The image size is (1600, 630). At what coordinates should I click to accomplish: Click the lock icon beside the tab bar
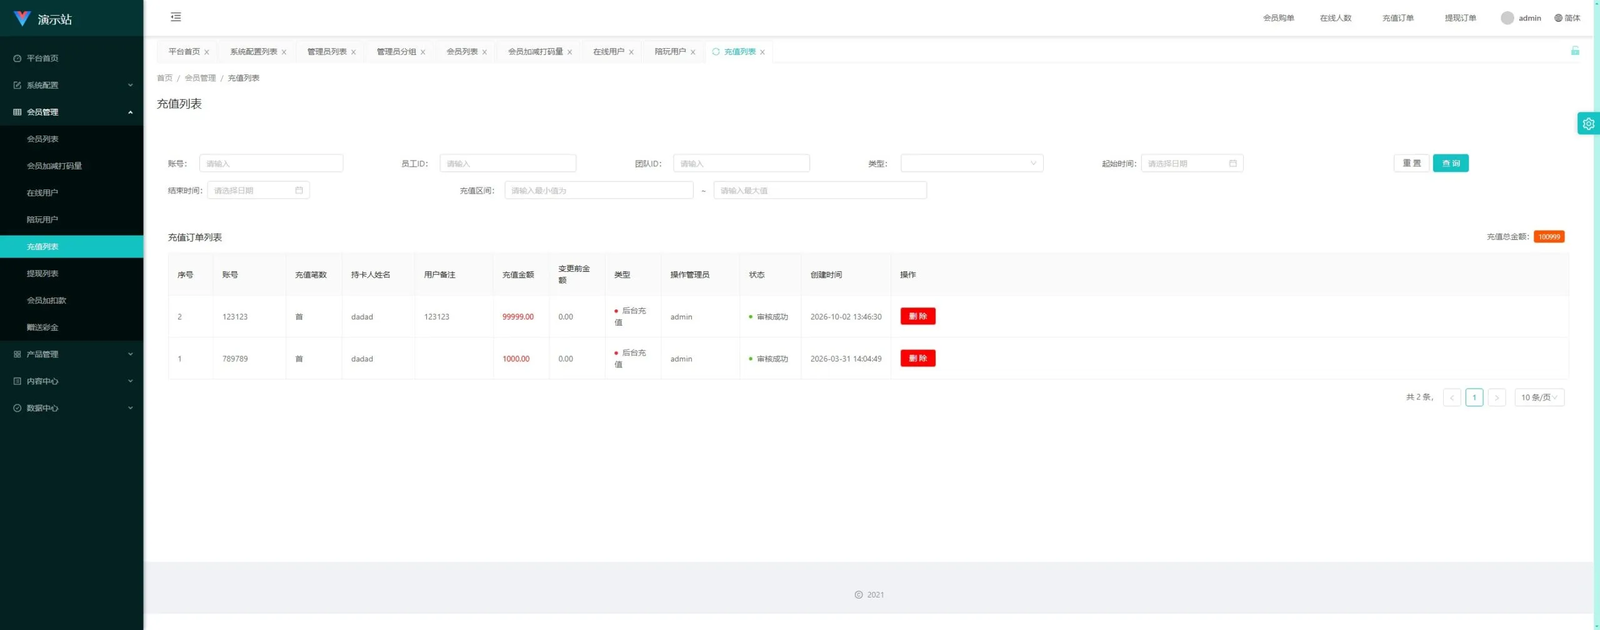pyautogui.click(x=1575, y=51)
